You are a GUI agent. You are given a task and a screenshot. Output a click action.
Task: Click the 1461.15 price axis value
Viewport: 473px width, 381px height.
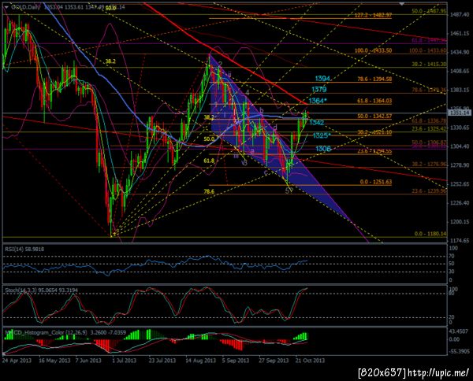(x=459, y=33)
